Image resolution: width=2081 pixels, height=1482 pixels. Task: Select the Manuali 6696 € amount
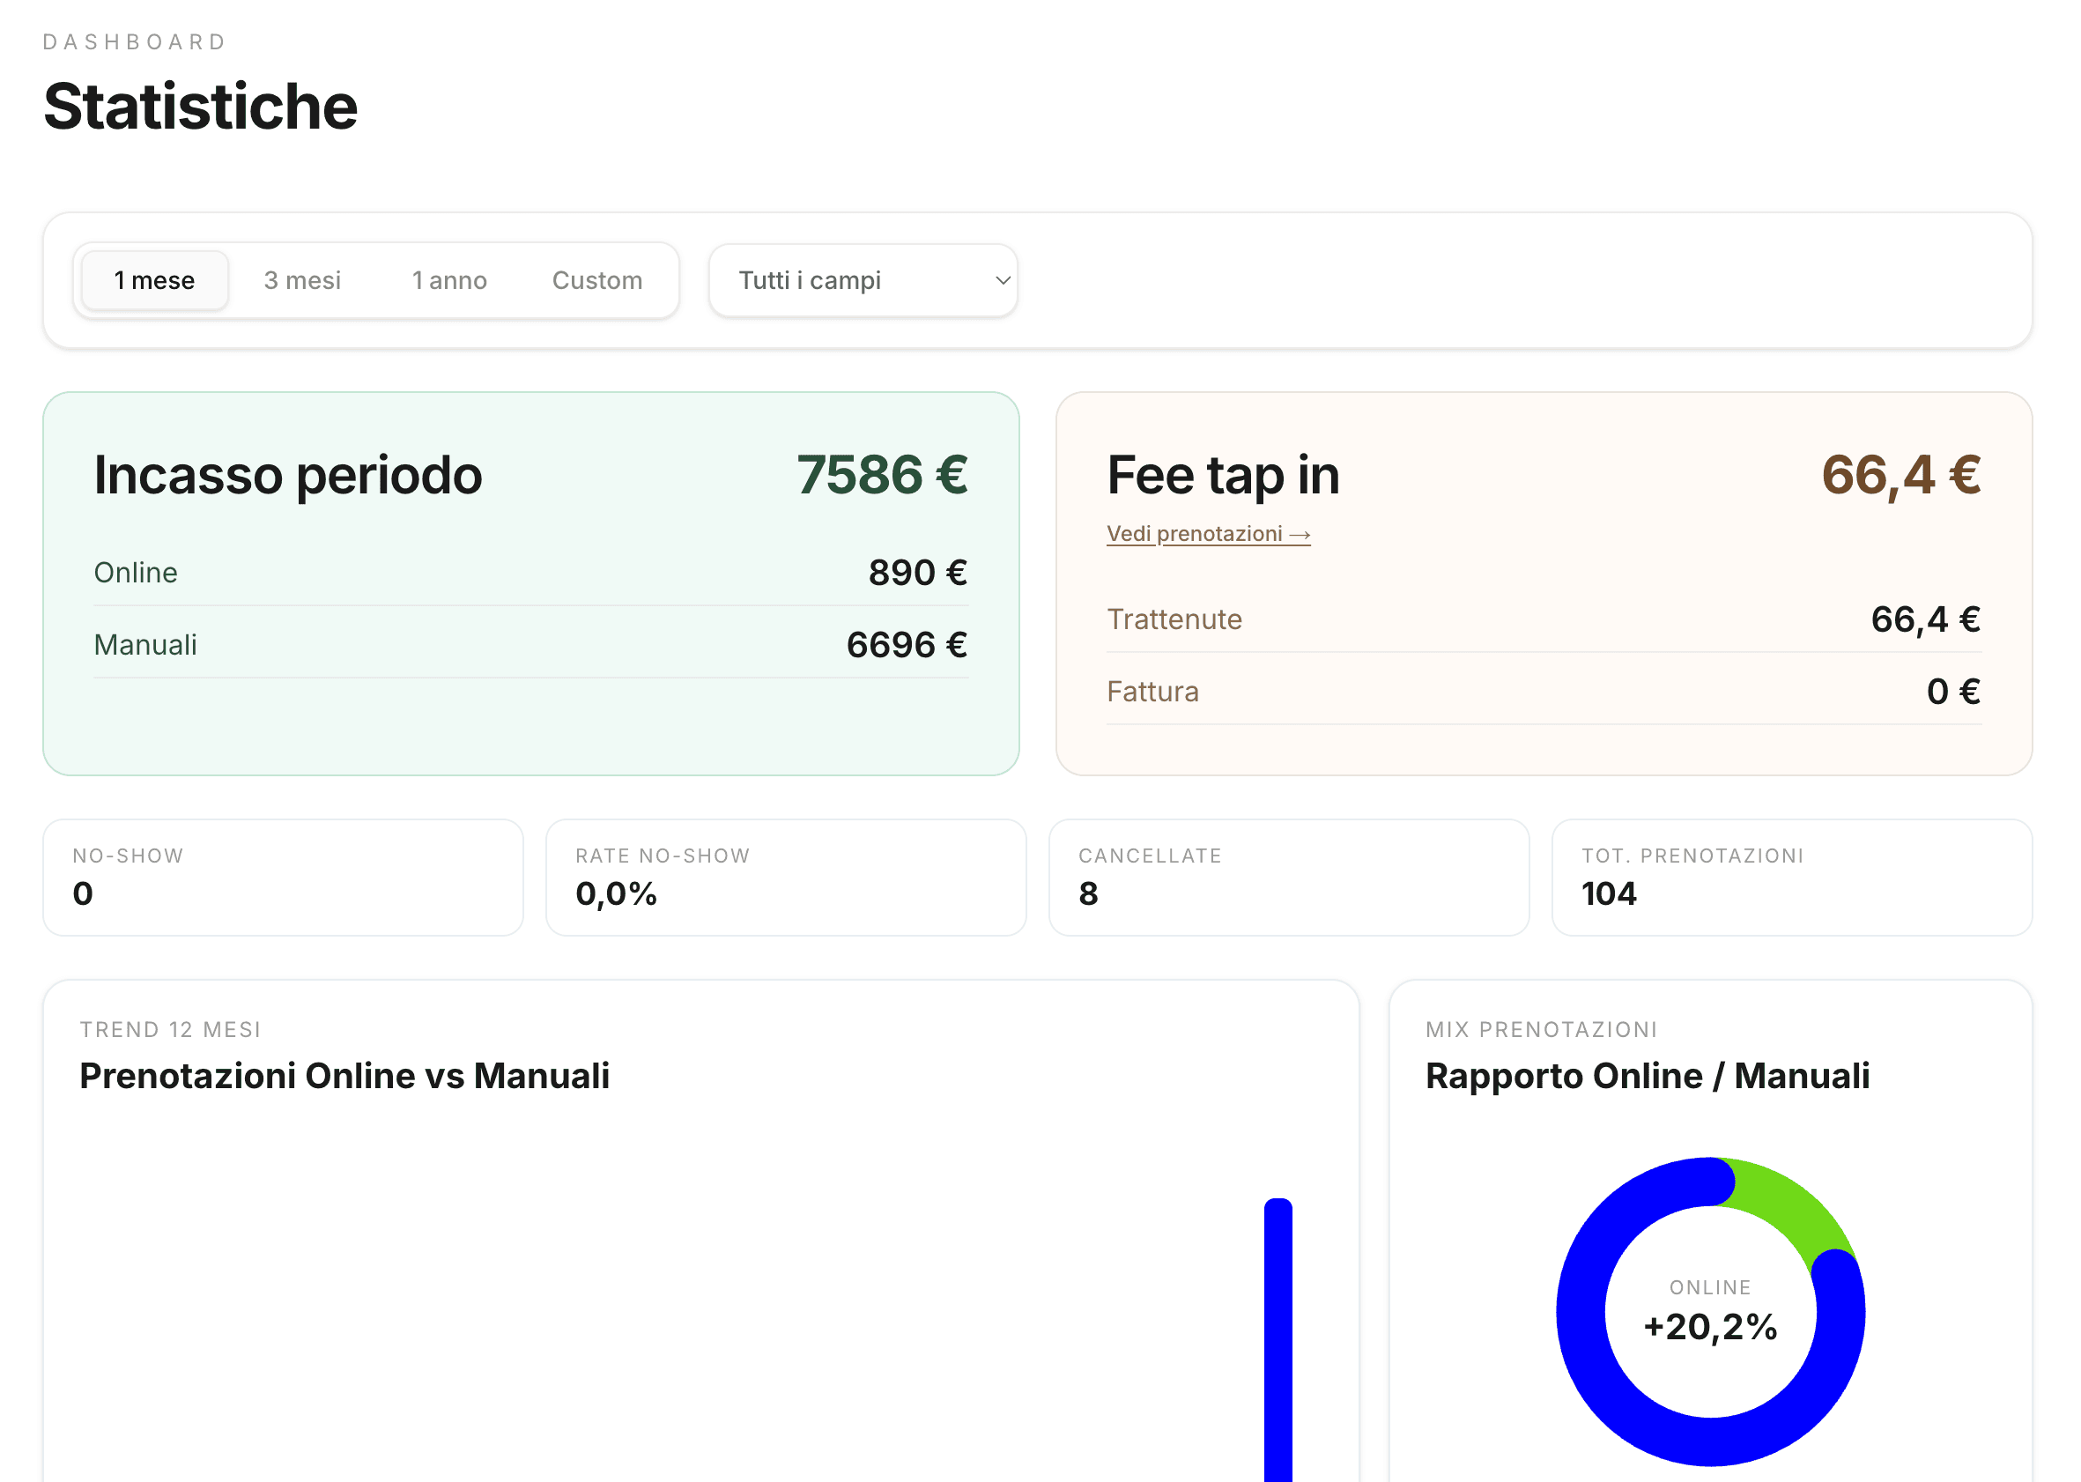907,644
